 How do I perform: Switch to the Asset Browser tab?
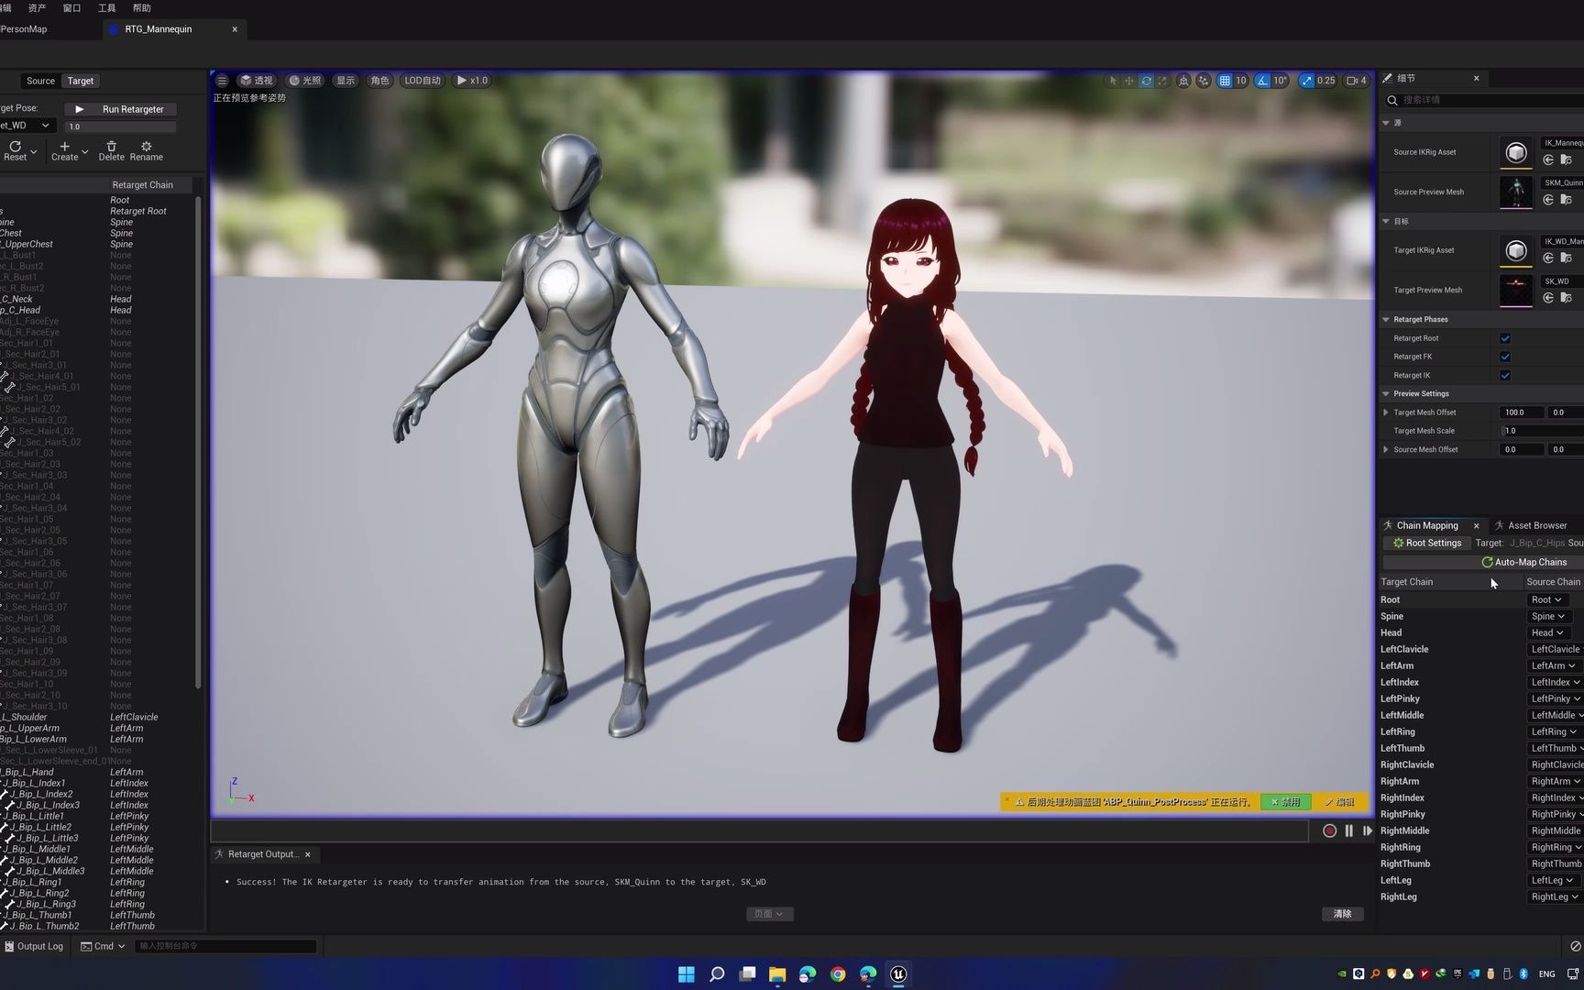(1536, 525)
